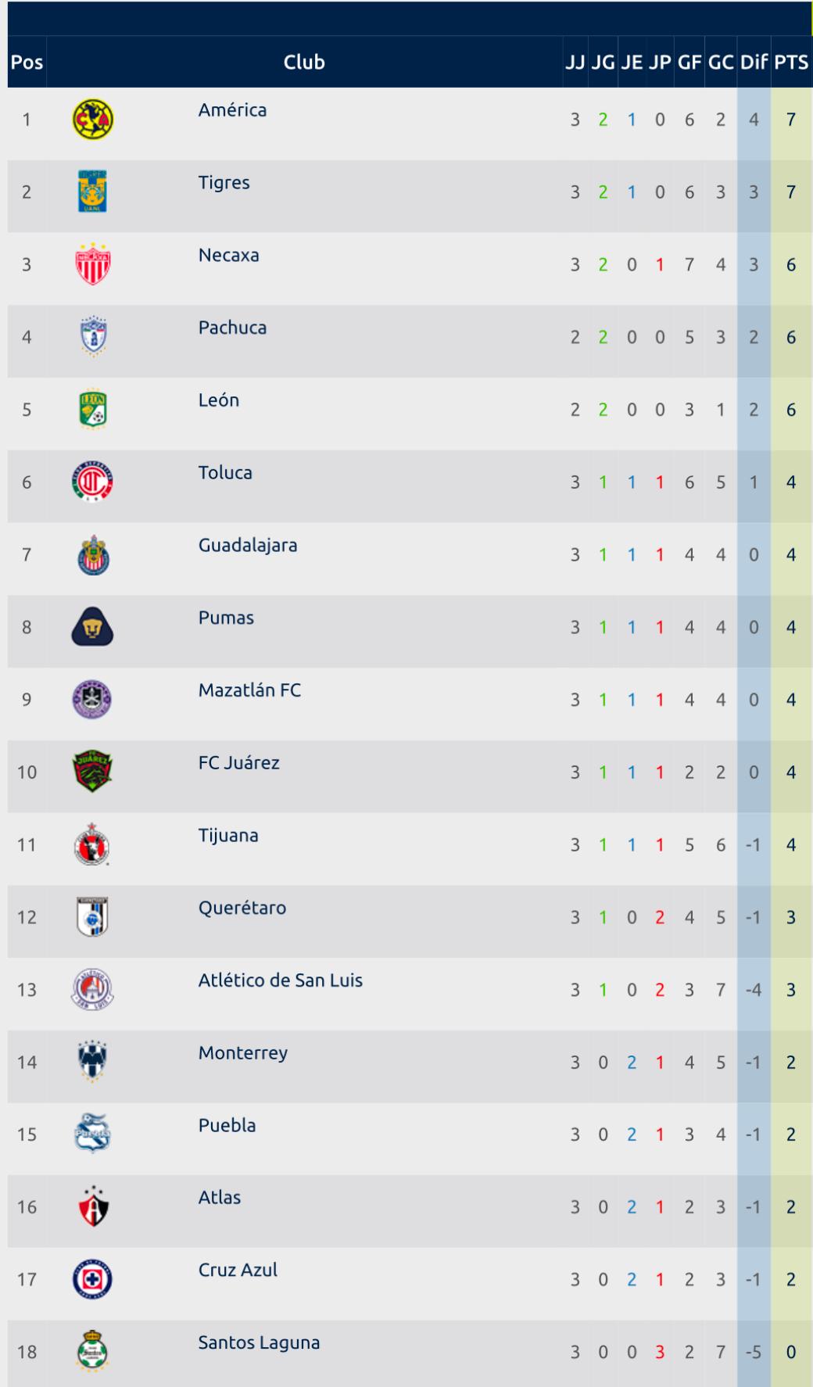813x1387 pixels.
Task: Open the Querétaro team link
Action: [242, 908]
